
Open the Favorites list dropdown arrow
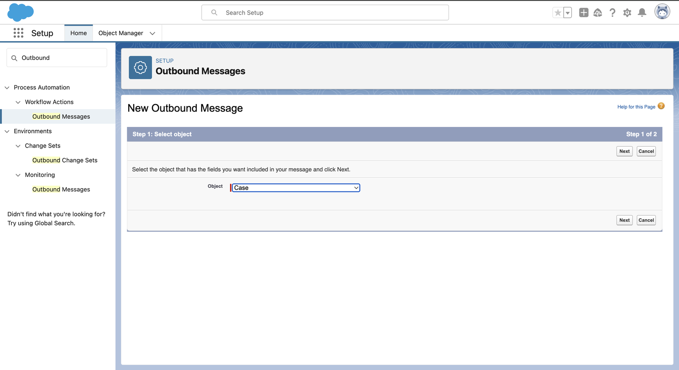point(568,13)
